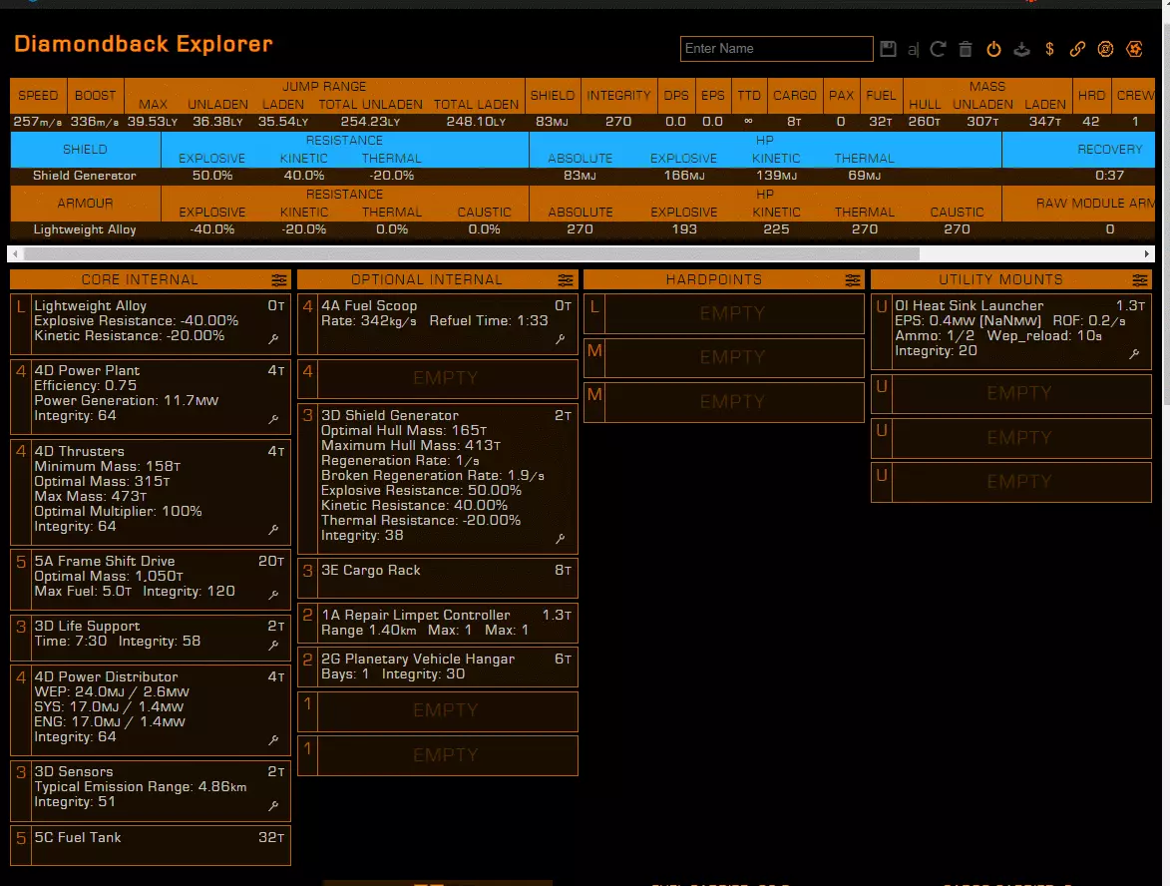Open Hardpoints section options menu
Screen dimensions: 1170x886
point(852,280)
